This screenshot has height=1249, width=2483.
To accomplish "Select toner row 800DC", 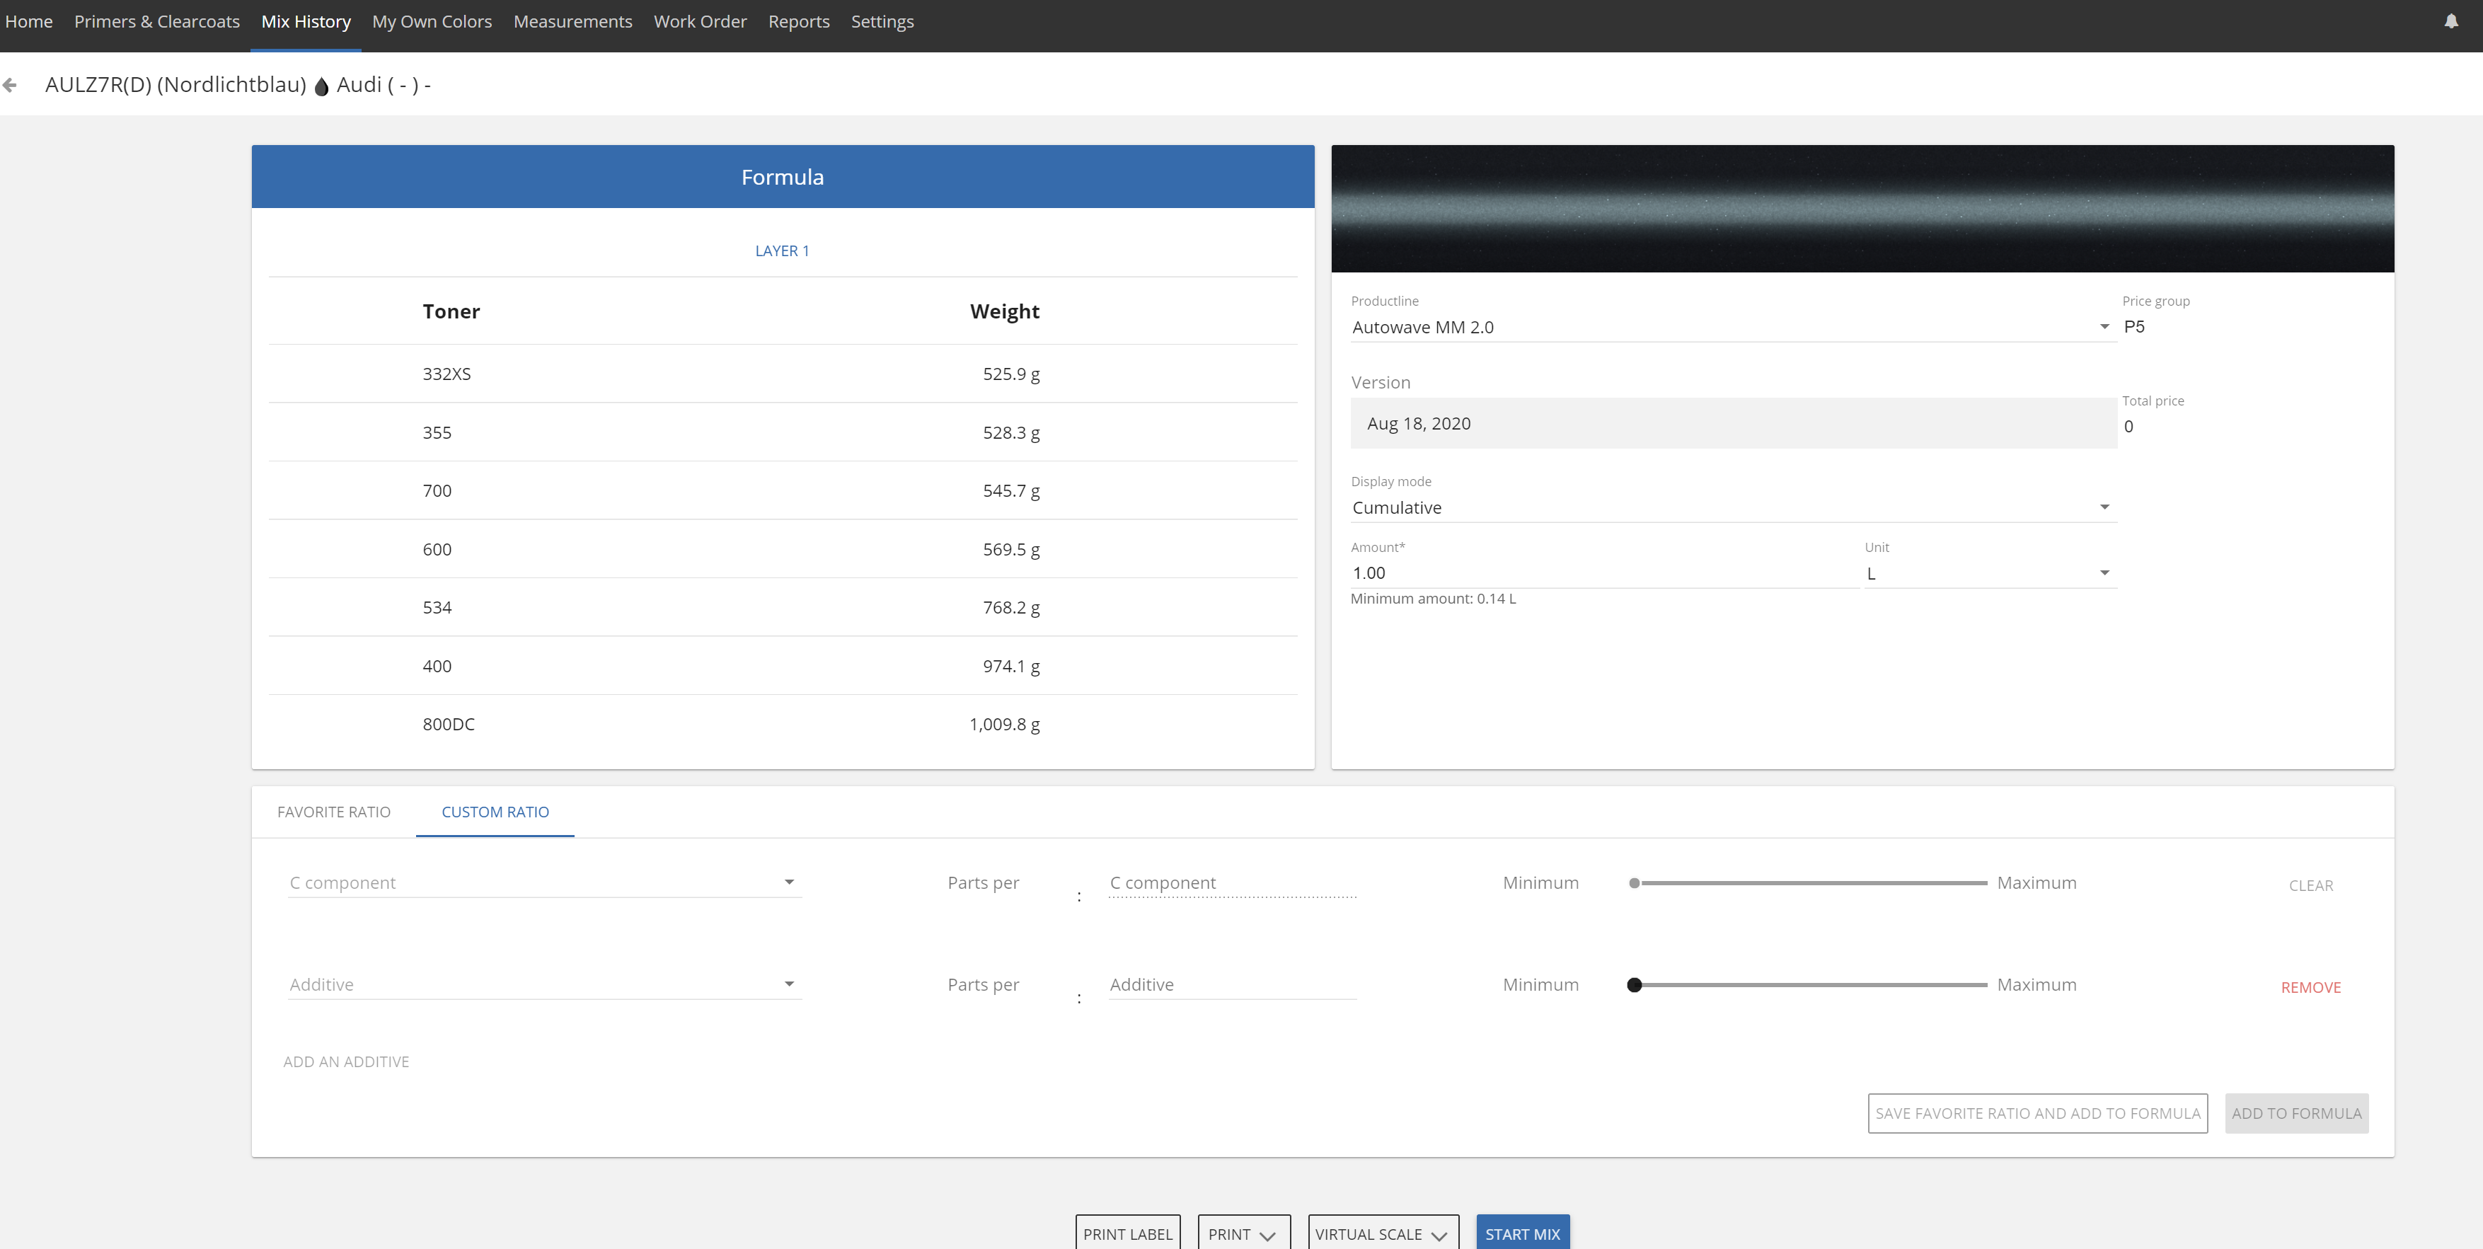I will click(783, 724).
